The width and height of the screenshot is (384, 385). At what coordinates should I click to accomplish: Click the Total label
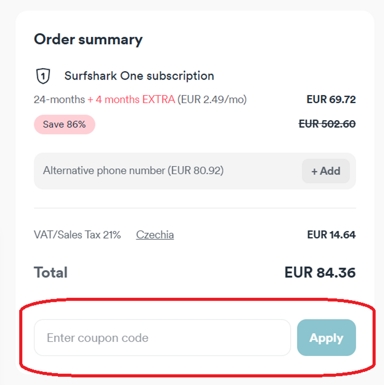tap(51, 273)
